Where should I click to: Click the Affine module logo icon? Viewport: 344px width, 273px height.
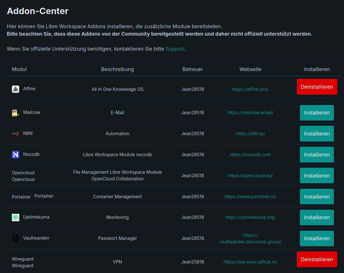click(16, 89)
